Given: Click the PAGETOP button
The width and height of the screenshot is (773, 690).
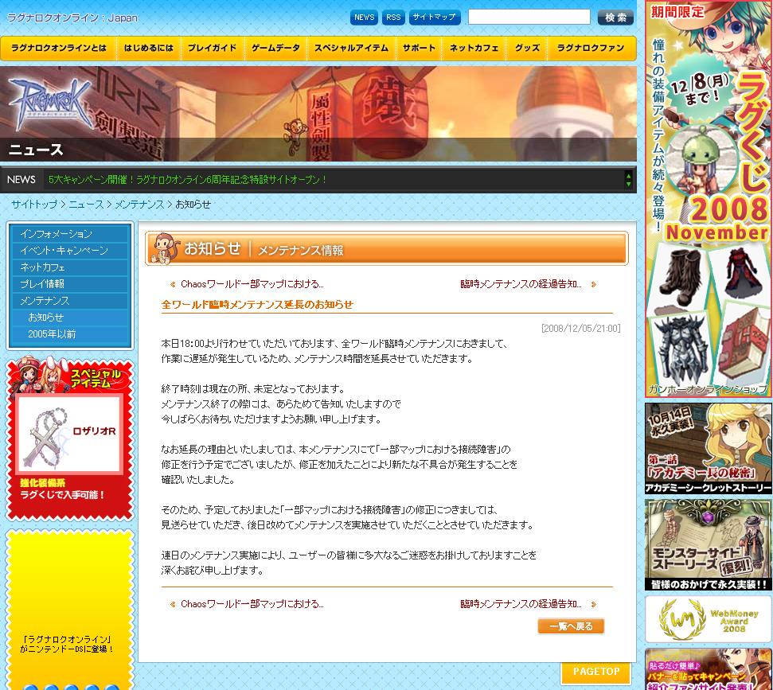Looking at the screenshot, I should (x=596, y=672).
